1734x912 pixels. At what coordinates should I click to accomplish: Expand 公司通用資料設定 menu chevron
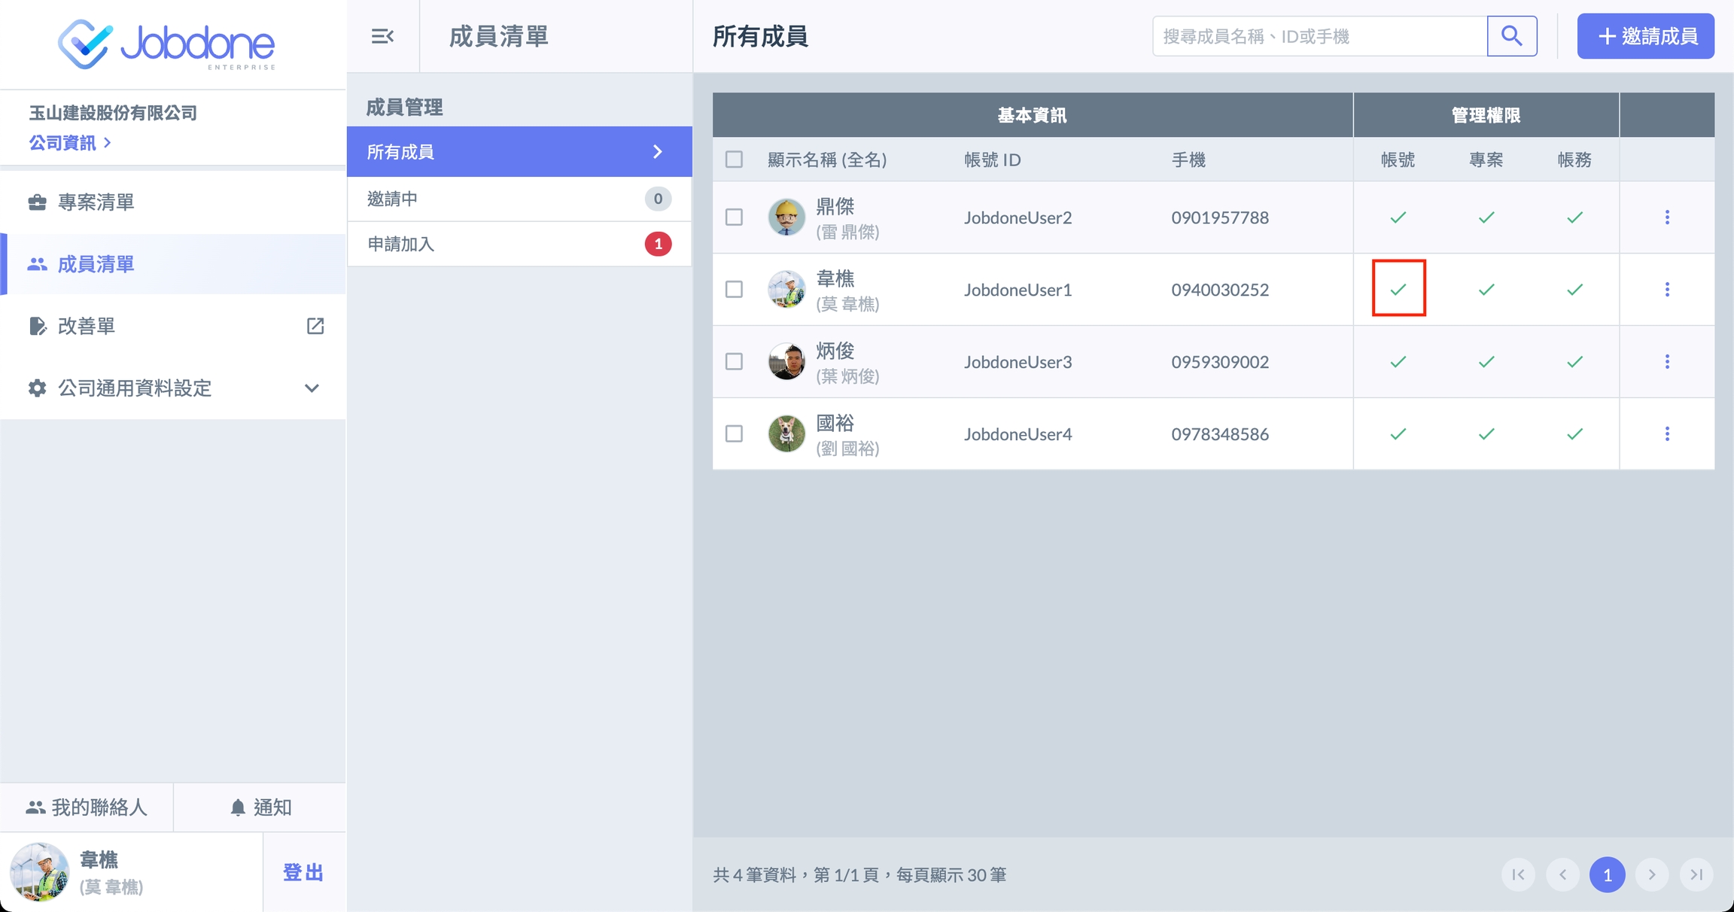pos(312,388)
